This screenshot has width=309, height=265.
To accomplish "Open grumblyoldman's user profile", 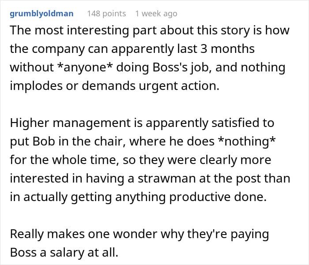I will point(42,14).
